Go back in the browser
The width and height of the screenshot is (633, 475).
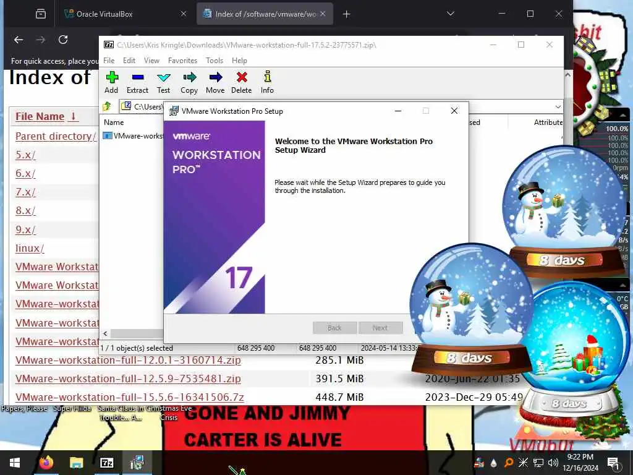point(19,40)
